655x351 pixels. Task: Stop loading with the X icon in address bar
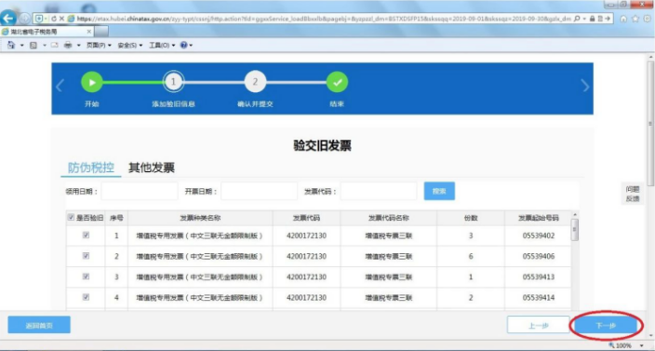click(61, 19)
